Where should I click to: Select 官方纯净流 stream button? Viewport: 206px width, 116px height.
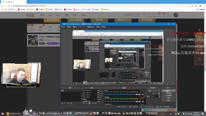pos(147,20)
